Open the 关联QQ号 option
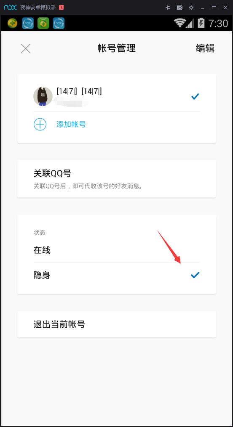Screen dimensions: 233x427 point(116,179)
